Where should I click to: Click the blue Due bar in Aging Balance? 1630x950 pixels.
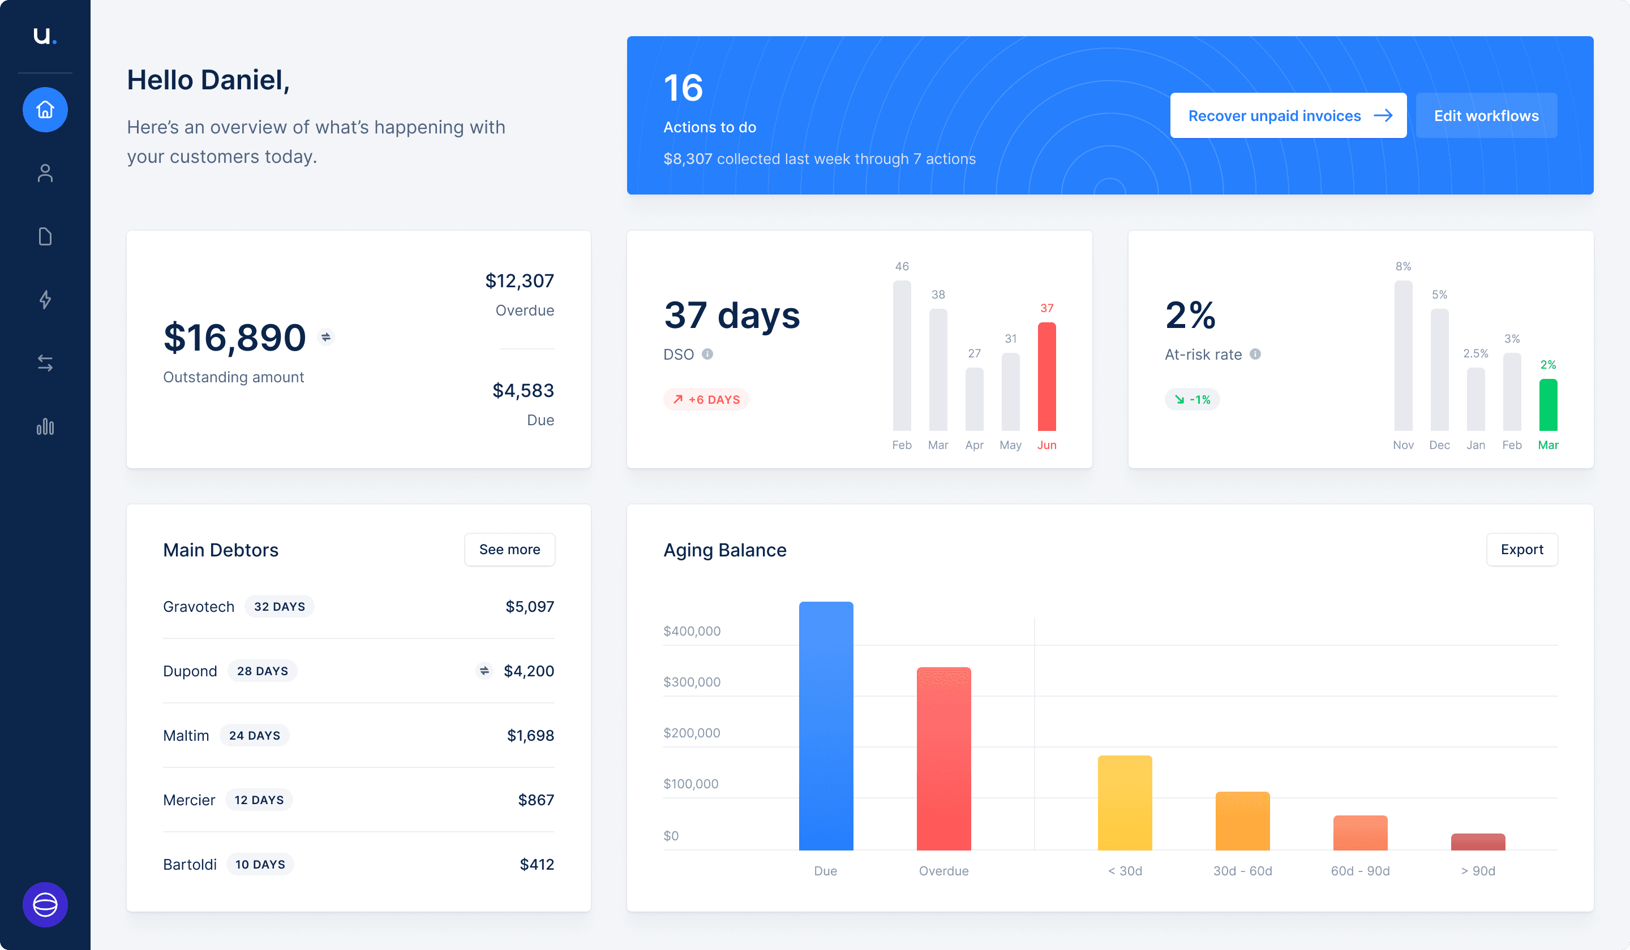coord(826,725)
